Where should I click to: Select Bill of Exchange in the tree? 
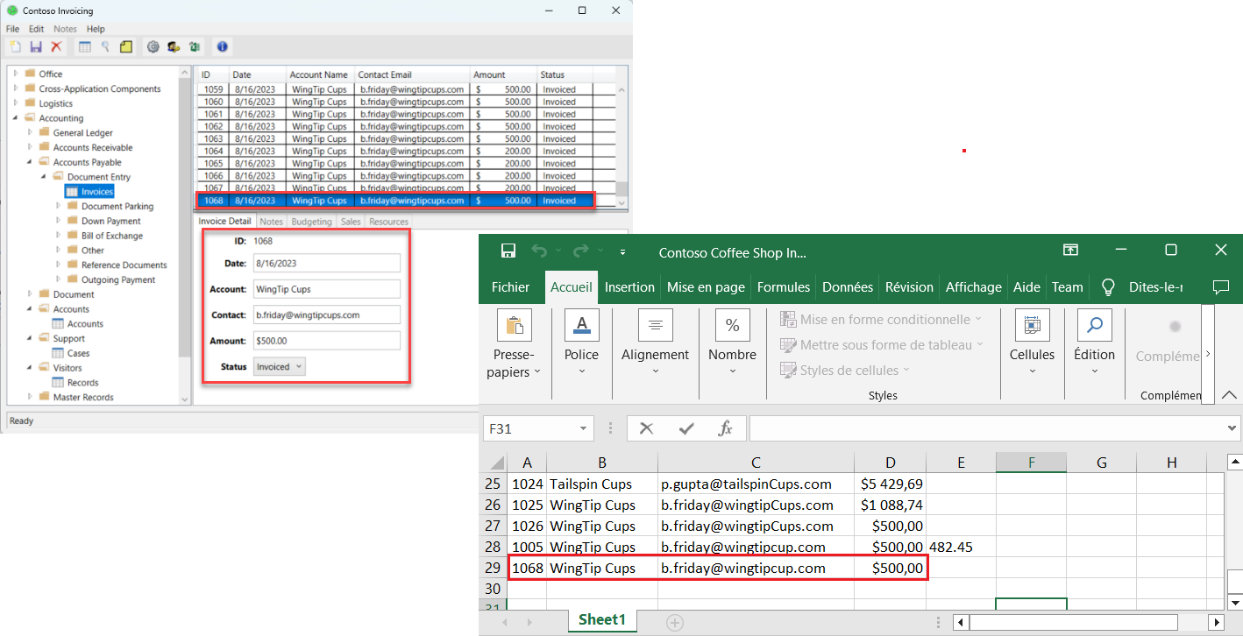coord(112,236)
